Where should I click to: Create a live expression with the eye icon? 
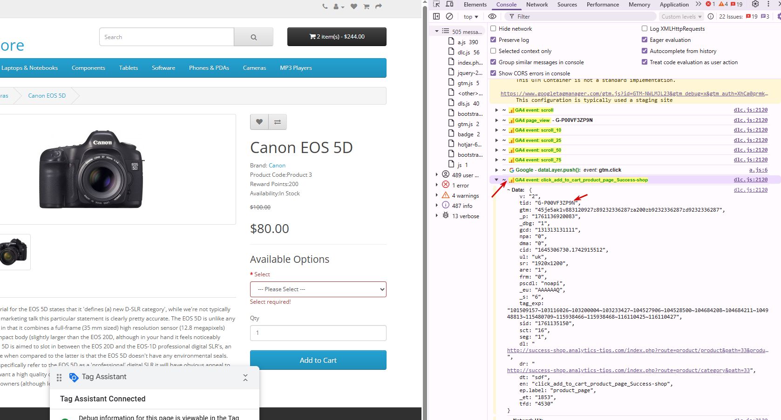tap(492, 16)
